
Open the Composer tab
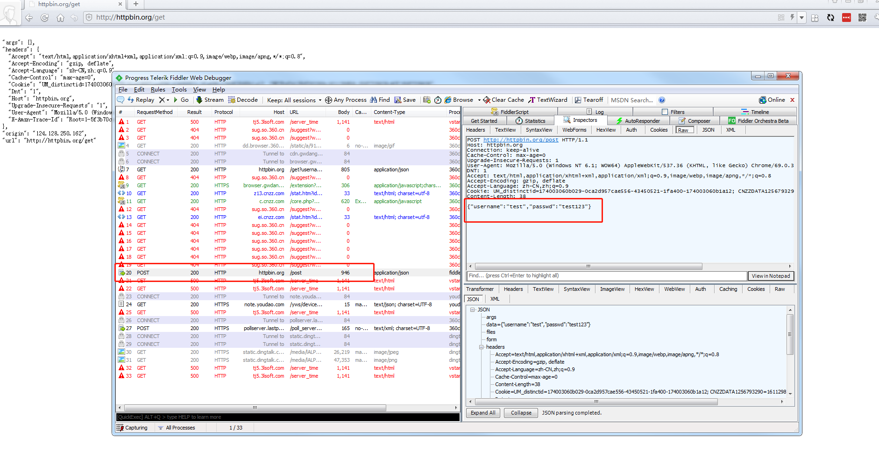695,121
